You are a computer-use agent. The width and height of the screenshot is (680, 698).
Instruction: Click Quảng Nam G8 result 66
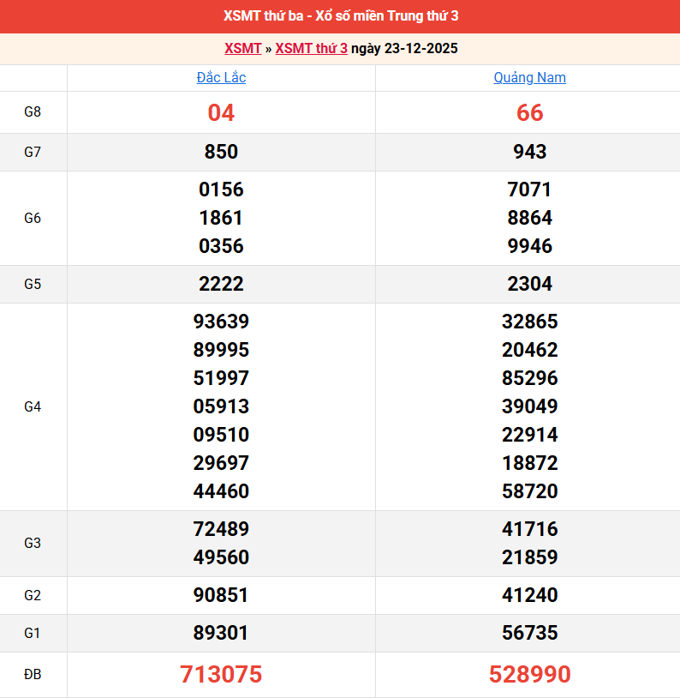[x=529, y=112]
